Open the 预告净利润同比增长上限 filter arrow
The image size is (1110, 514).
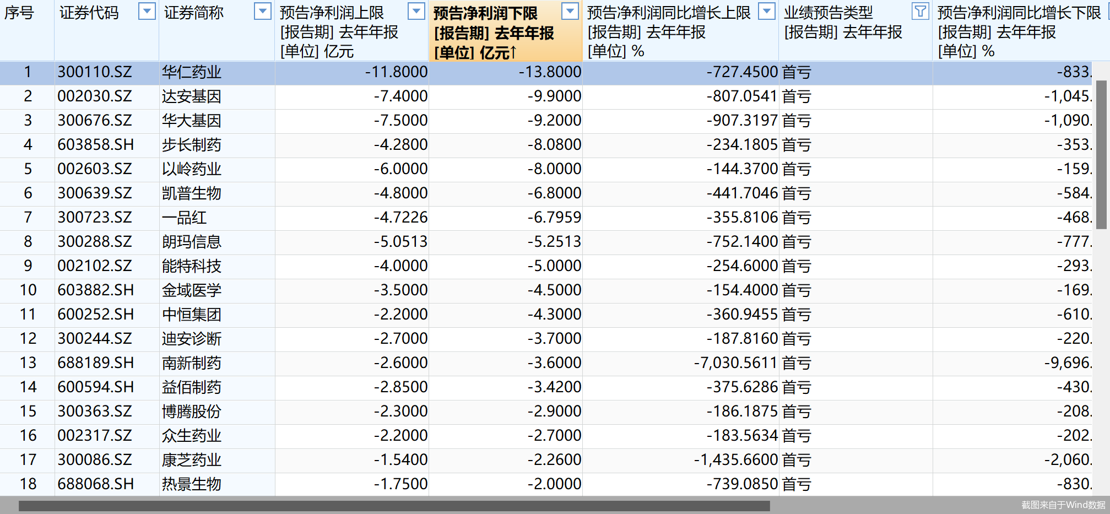tap(766, 11)
